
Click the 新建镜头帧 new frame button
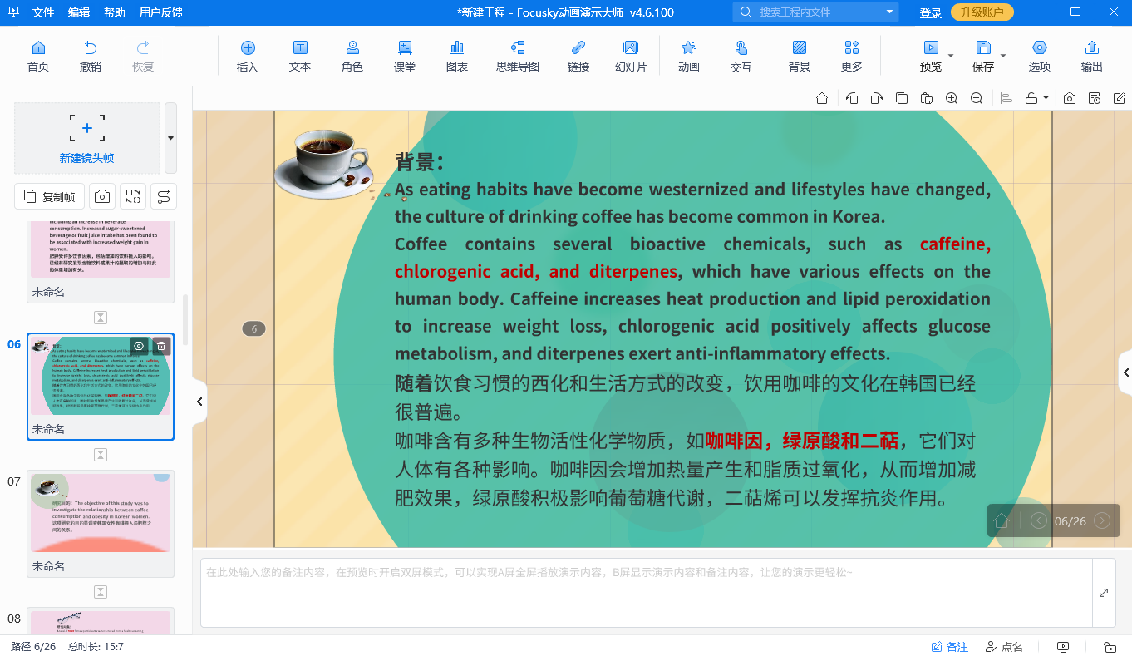coord(87,138)
